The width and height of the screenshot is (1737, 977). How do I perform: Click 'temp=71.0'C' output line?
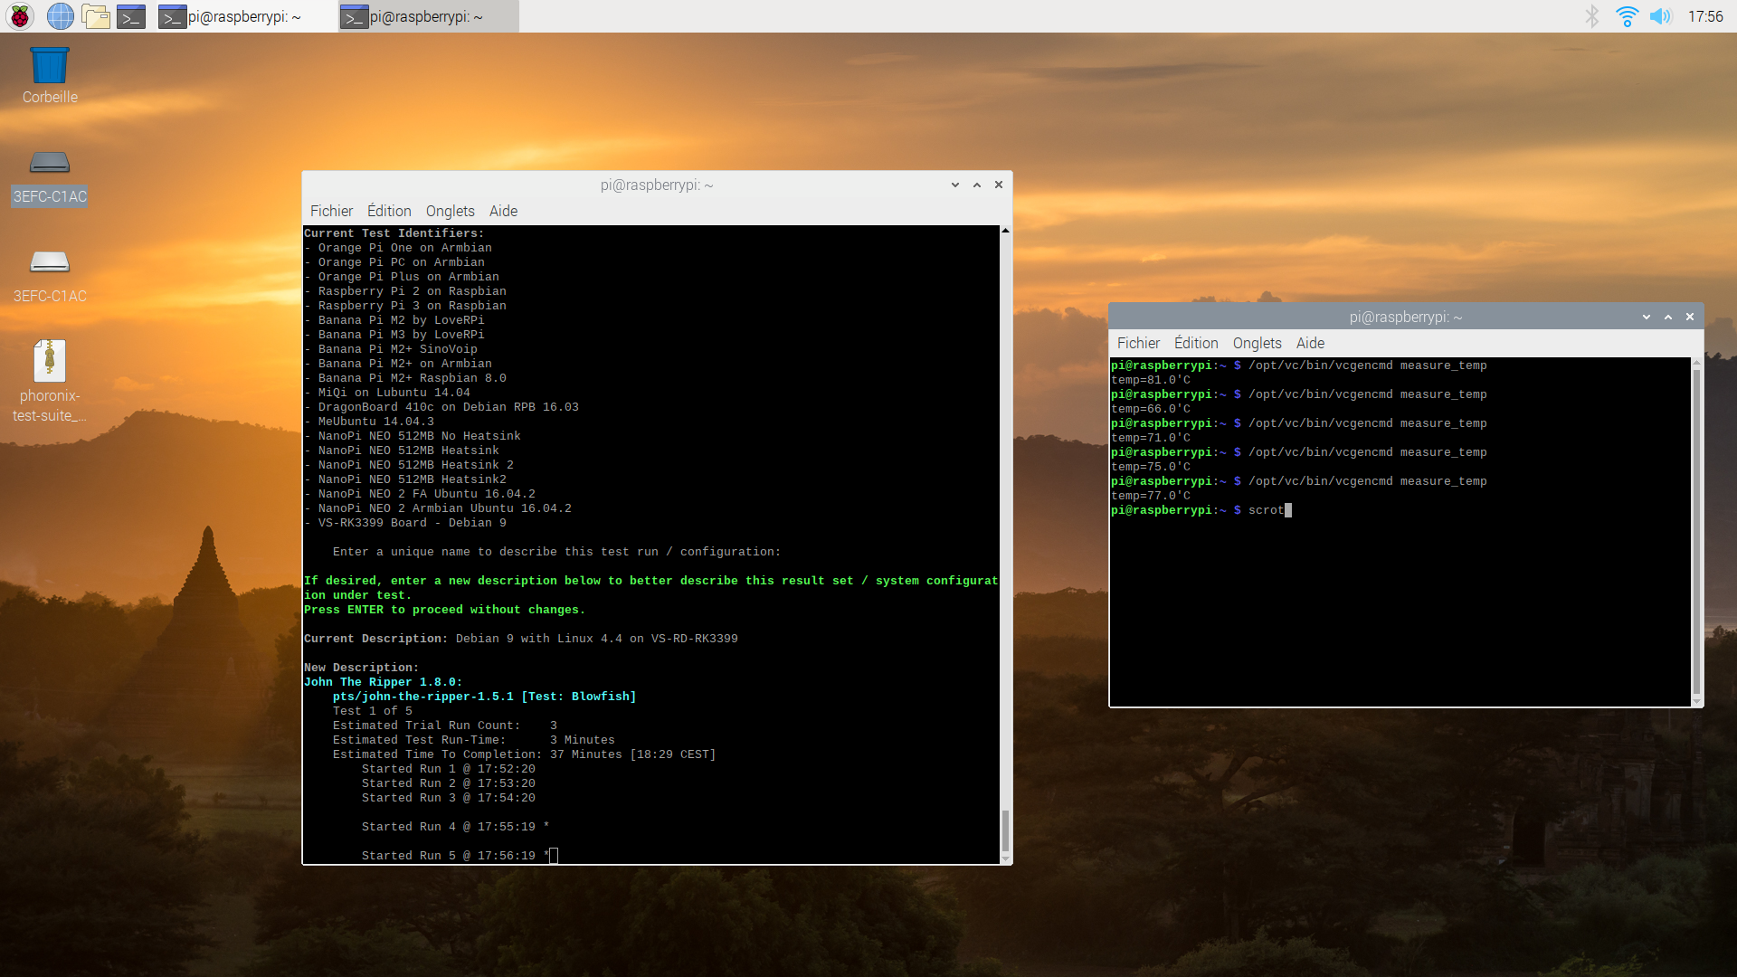1151,438
